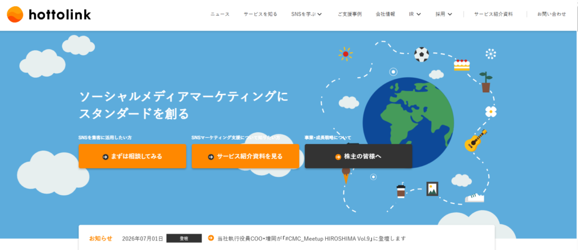This screenshot has width=578, height=250.
Task: Click the yellow guitar illustration icon
Action: pyautogui.click(x=476, y=140)
